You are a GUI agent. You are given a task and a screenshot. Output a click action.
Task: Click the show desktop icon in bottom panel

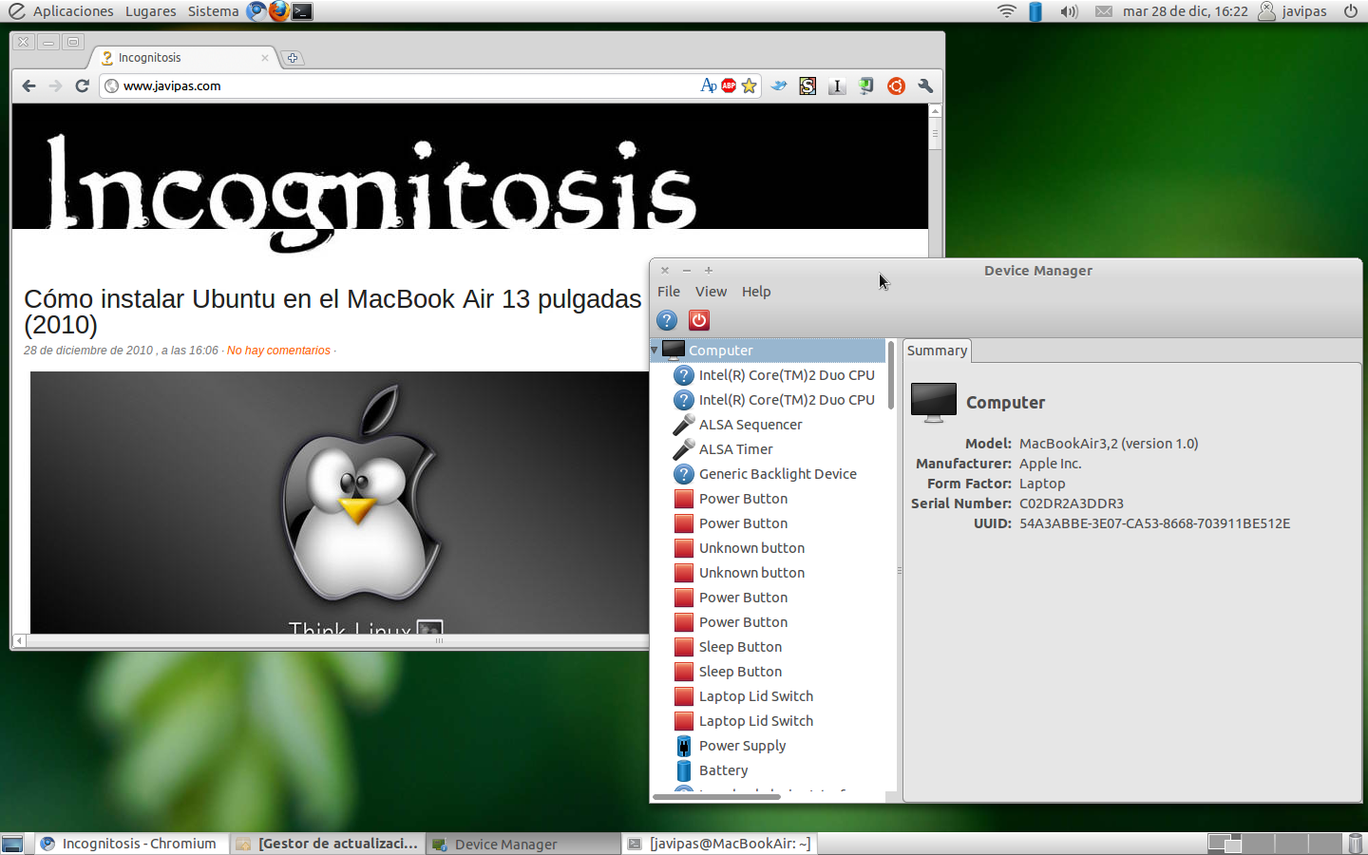click(x=12, y=844)
